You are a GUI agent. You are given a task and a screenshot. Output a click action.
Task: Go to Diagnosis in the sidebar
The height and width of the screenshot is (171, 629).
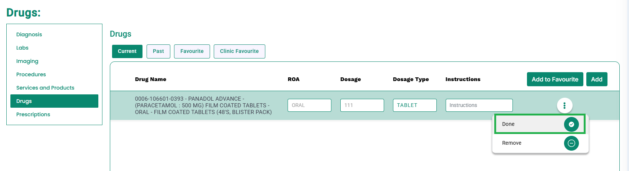pyautogui.click(x=29, y=34)
